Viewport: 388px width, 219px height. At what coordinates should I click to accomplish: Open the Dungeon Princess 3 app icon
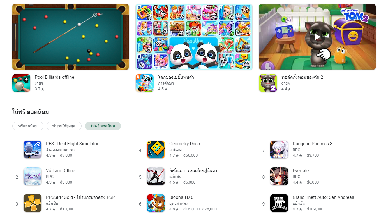(279, 149)
